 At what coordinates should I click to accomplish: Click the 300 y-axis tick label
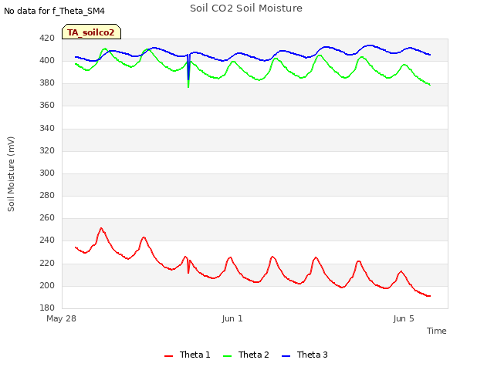point(47,173)
